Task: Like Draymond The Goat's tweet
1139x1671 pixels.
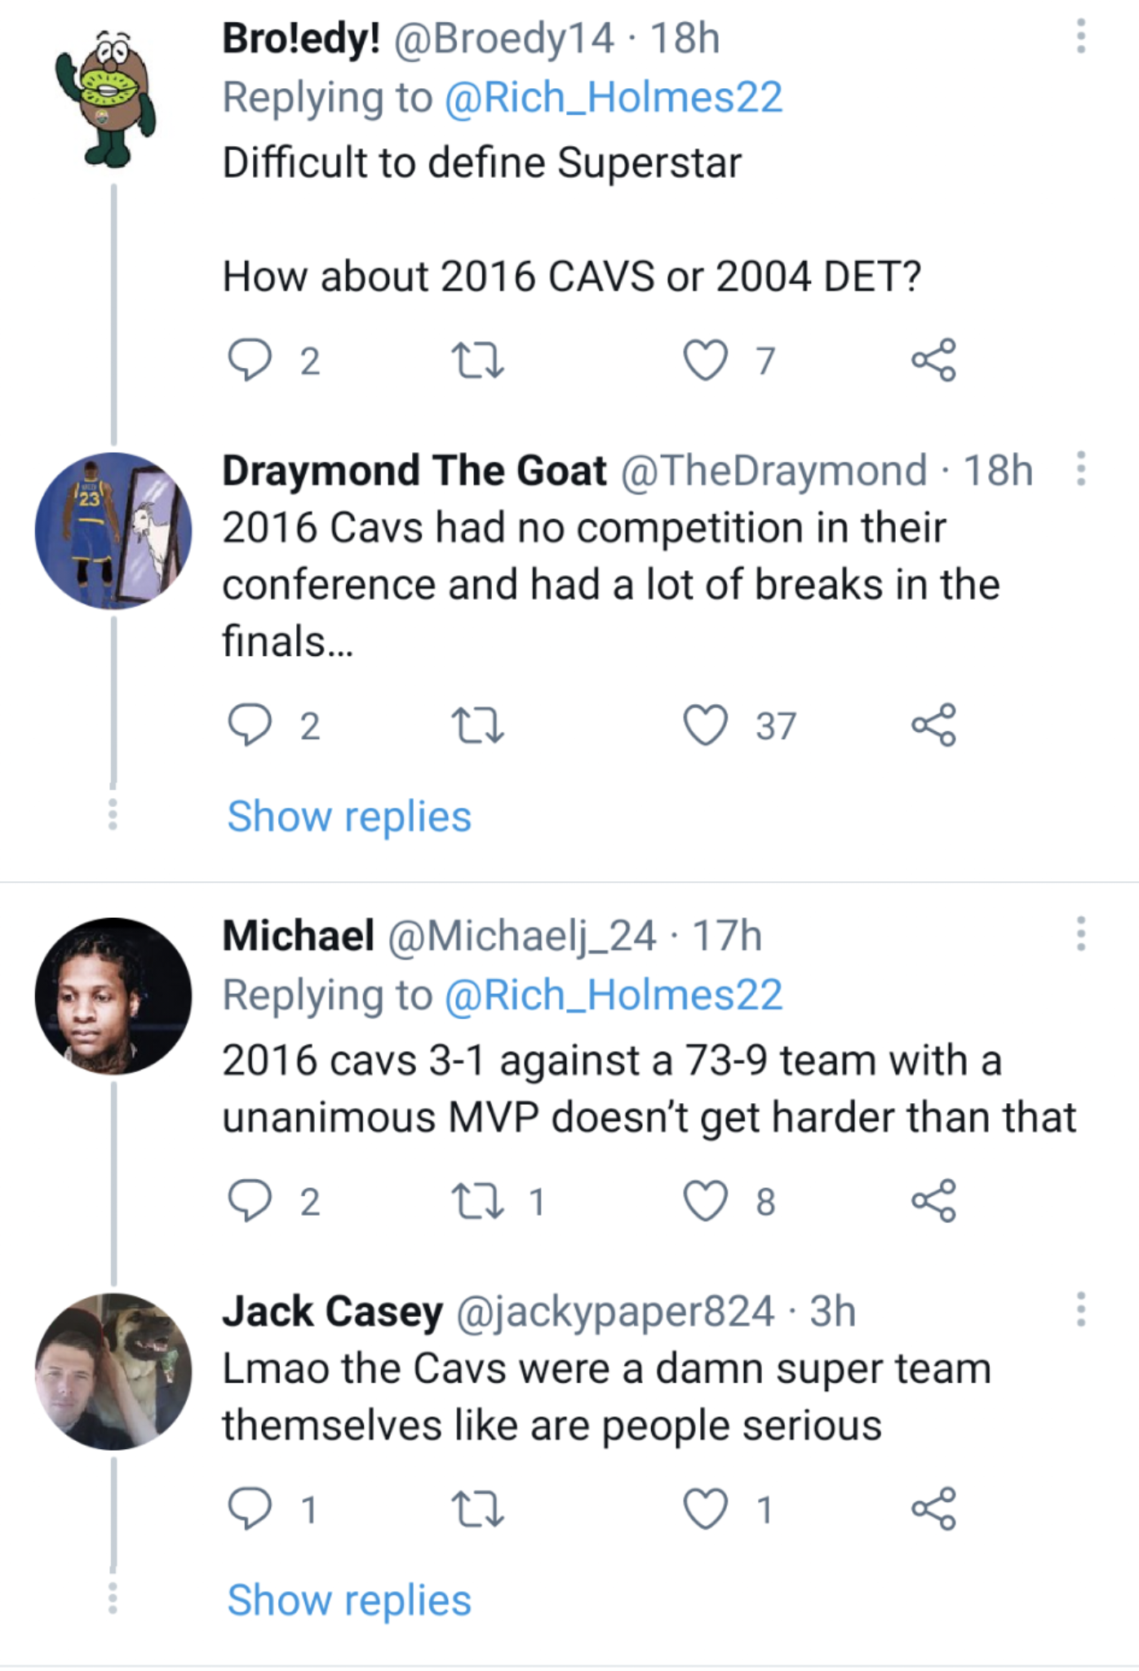Action: [x=705, y=725]
